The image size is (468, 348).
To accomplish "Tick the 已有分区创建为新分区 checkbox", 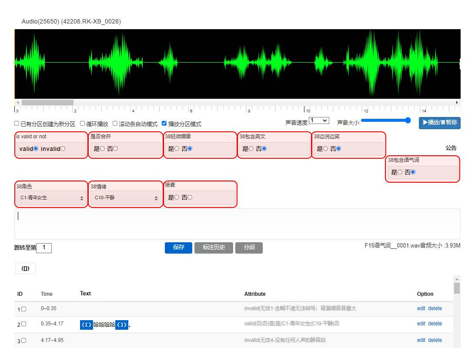I will click(17, 124).
